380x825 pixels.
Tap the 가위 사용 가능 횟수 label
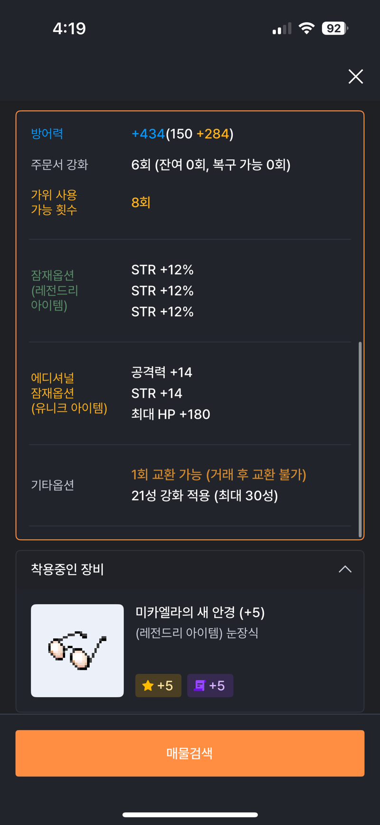54,202
